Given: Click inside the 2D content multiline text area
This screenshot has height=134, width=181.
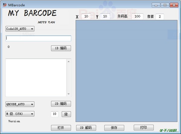Looking at the screenshot, I should tap(36, 78).
